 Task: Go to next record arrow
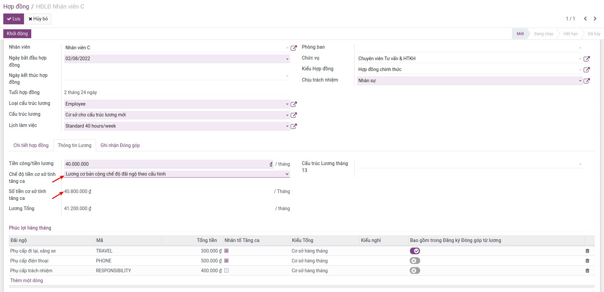point(595,19)
